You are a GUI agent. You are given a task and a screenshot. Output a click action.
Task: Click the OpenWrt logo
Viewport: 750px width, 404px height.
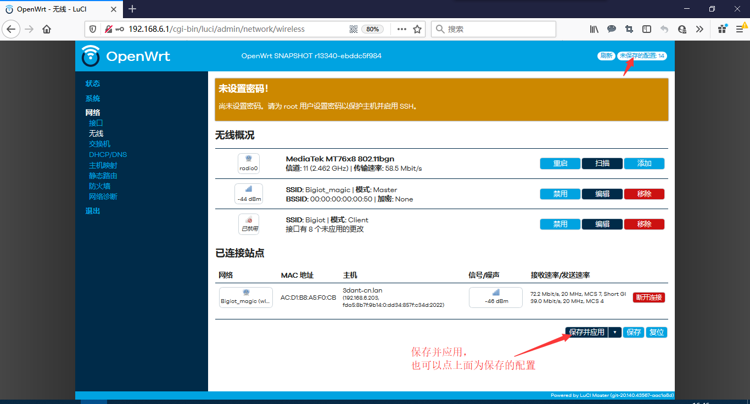click(x=126, y=56)
